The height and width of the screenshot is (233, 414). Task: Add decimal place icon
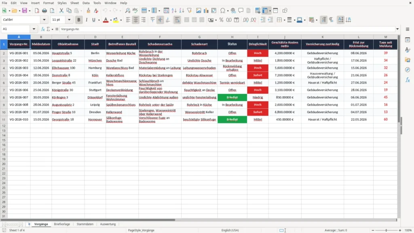pyautogui.click(x=245, y=20)
